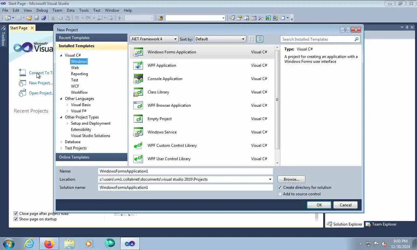Toggle Create directory for solution checkbox
The width and height of the screenshot is (417, 250).
280,187
